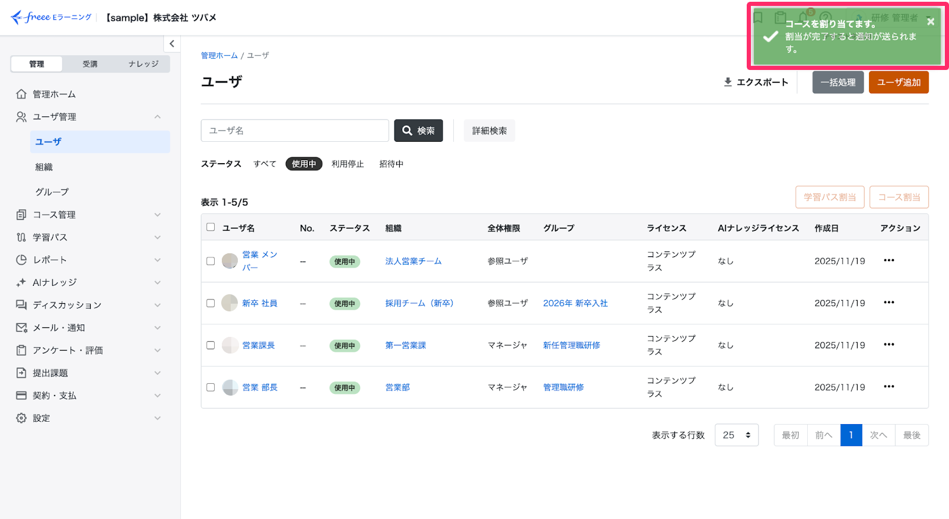
Task: Click the コース管理 icon in sidebar
Action: 21,215
